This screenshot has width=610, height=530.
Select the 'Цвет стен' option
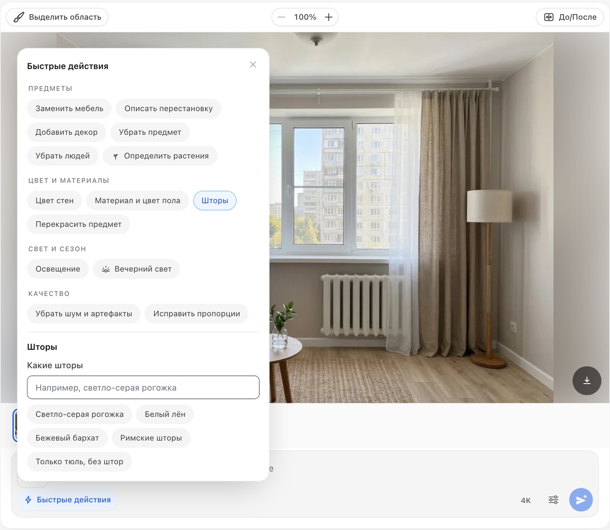click(54, 200)
